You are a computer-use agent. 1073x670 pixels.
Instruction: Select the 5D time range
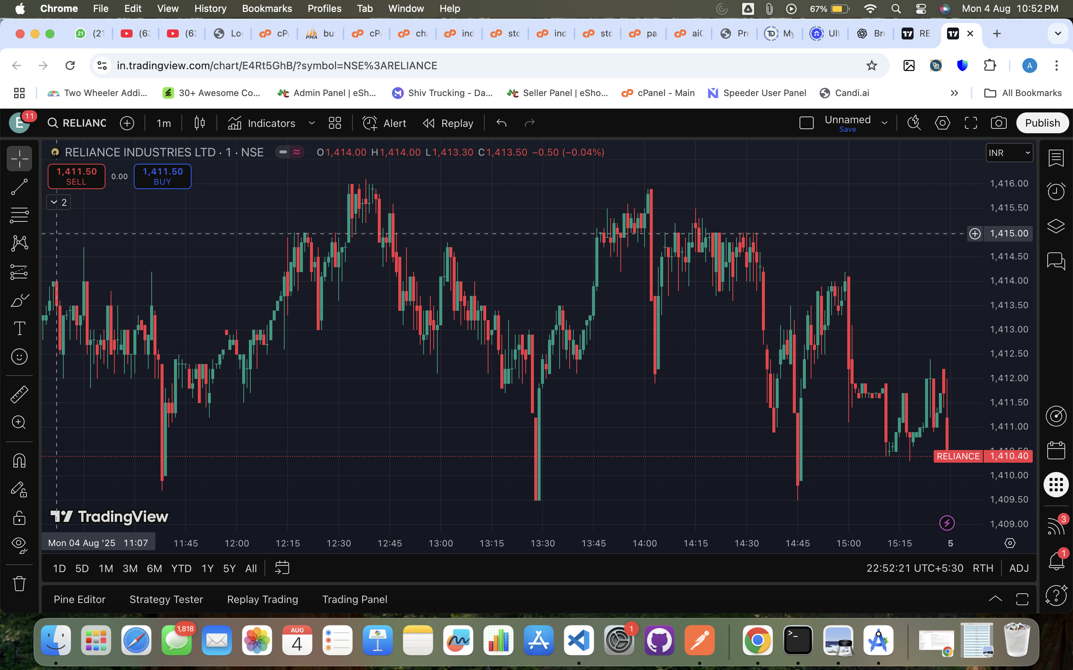click(x=82, y=568)
